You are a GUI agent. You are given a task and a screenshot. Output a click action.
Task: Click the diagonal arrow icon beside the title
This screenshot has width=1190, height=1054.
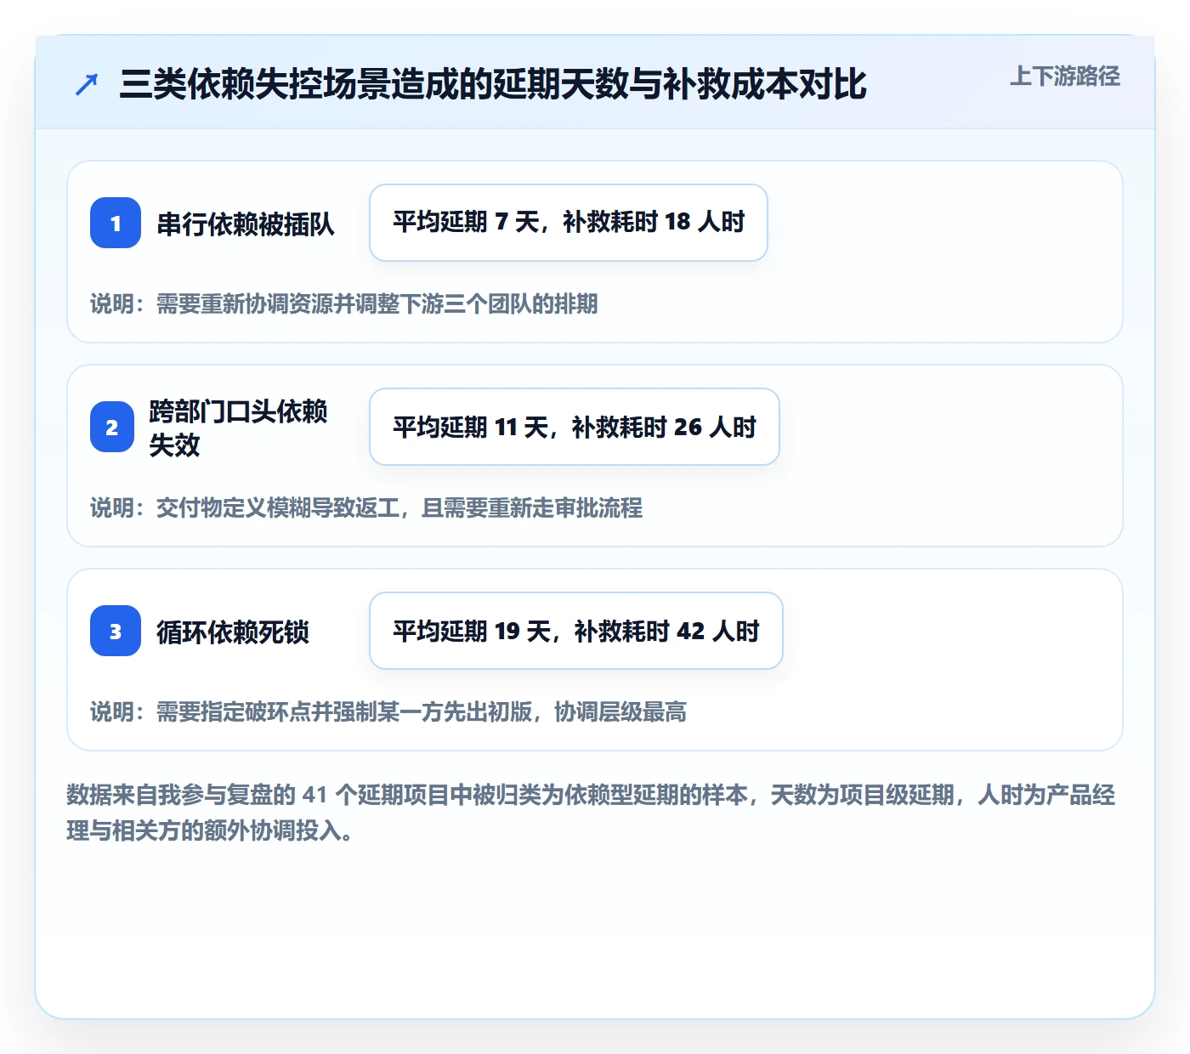(86, 84)
